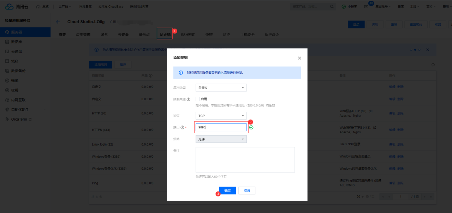Click the 确定 button to confirm the rule

[x=227, y=190]
